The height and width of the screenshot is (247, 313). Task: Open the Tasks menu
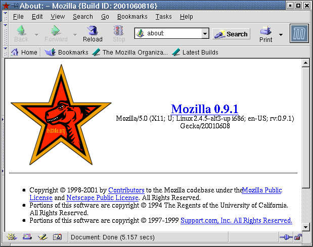(163, 17)
